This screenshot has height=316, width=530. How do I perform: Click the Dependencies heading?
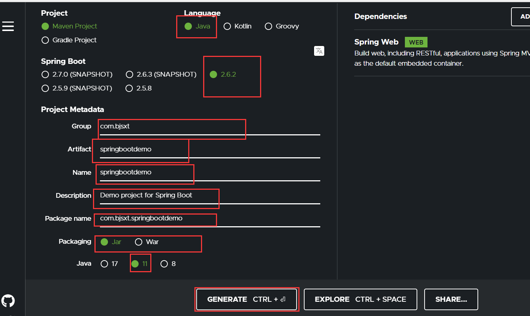380,16
